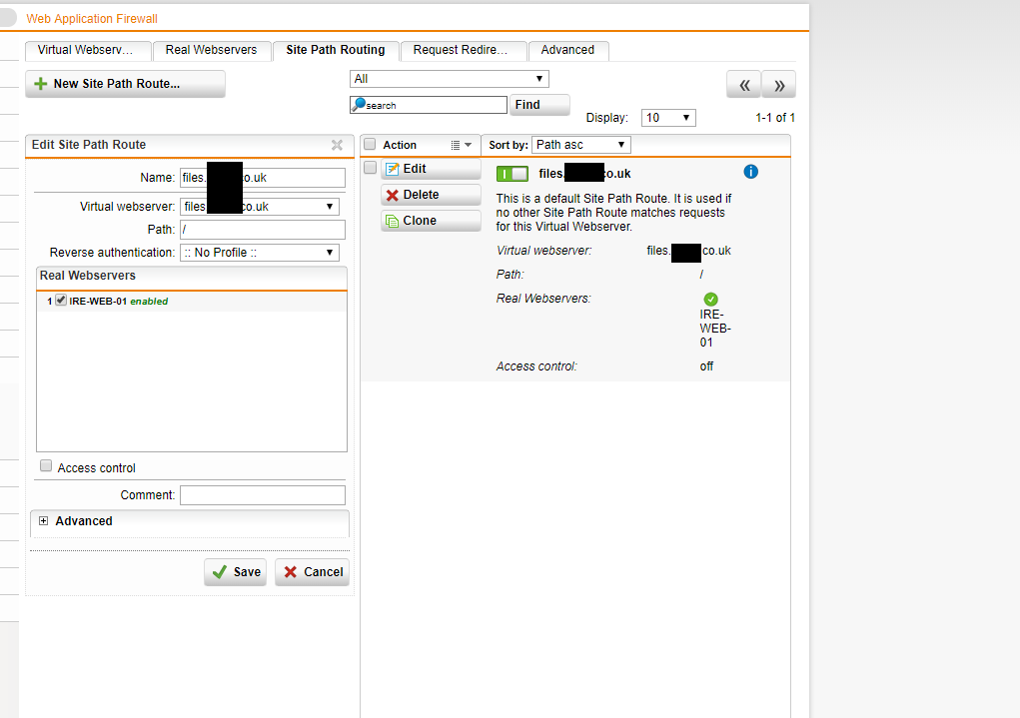Delete the site path route
The width and height of the screenshot is (1020, 718).
tap(431, 195)
